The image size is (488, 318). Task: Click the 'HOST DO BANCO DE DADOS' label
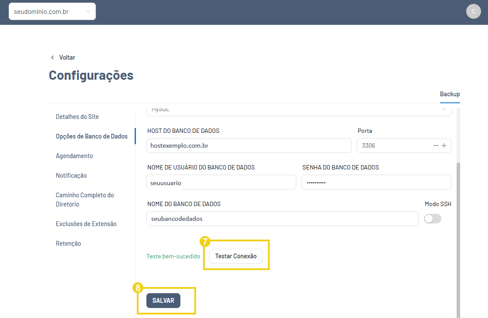(183, 131)
